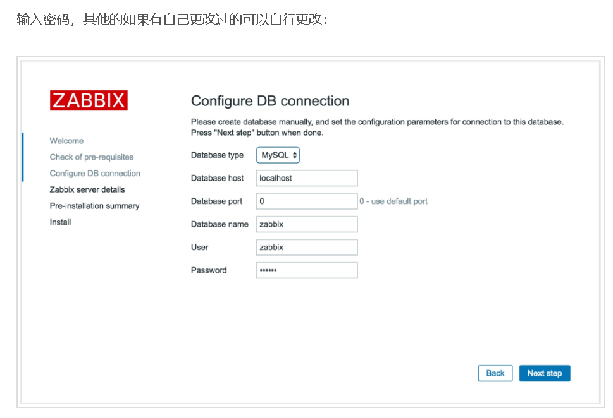The image size is (613, 418).
Task: Click the Next step button
Action: tap(545, 373)
